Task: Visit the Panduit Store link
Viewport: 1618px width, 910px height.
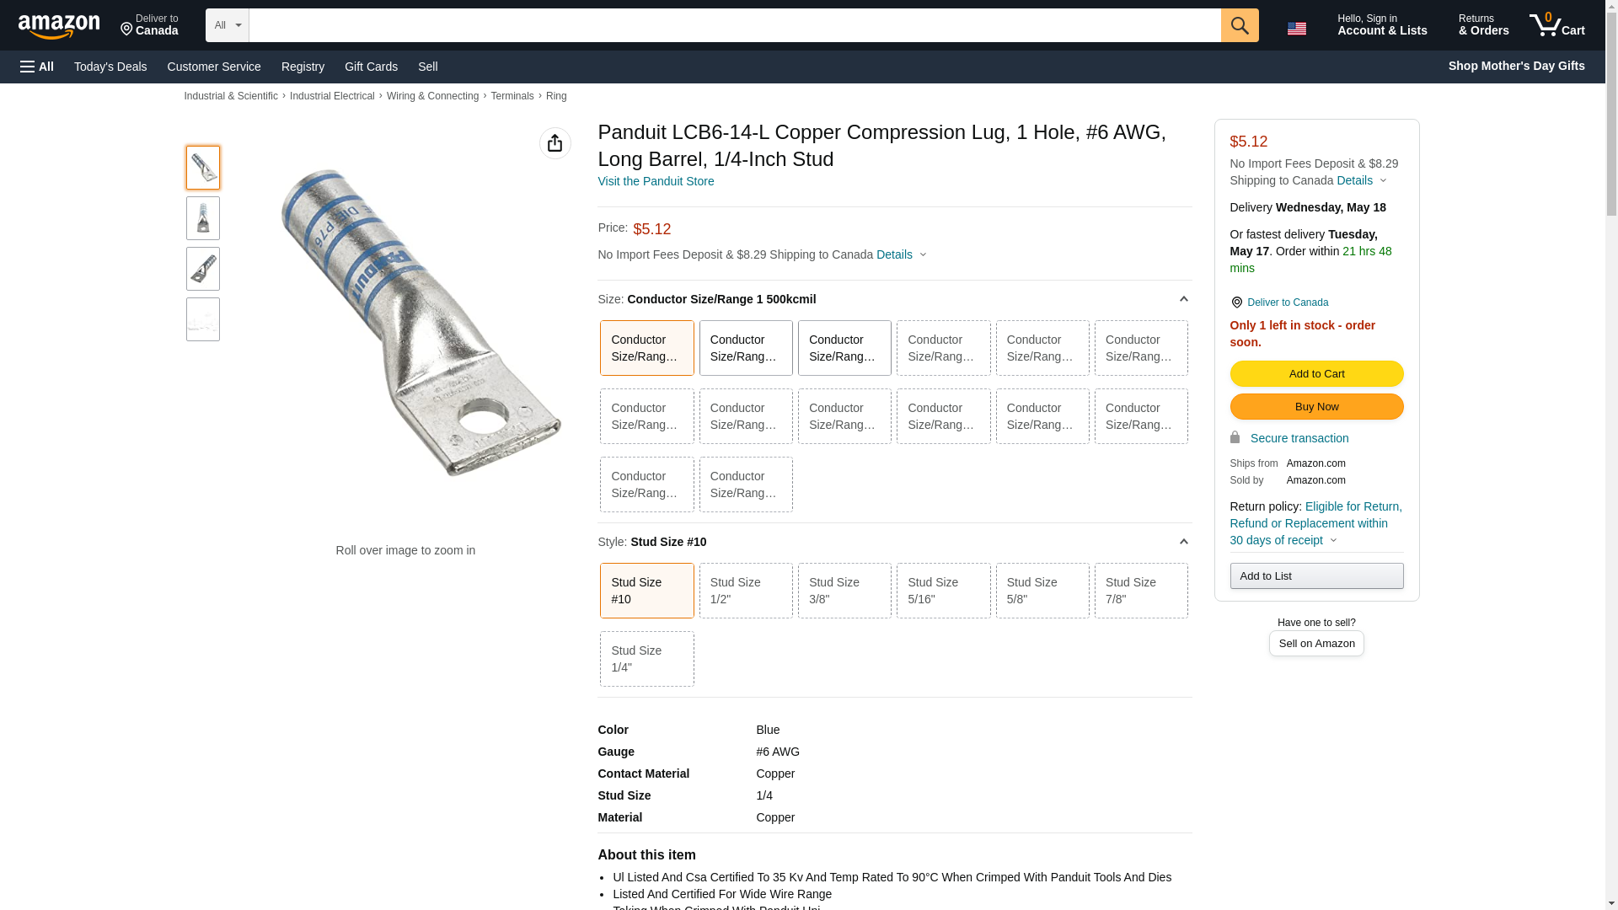Action: point(656,181)
